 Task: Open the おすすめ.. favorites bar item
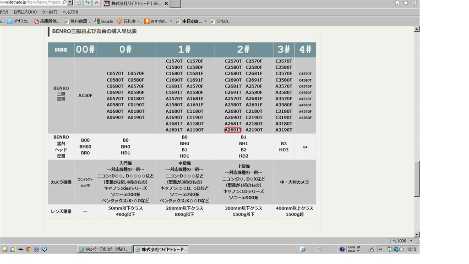point(156,21)
